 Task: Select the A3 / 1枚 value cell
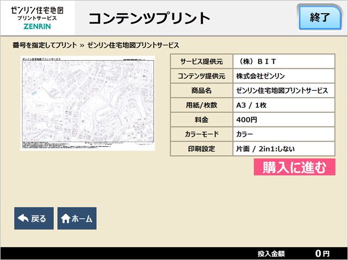(284, 105)
